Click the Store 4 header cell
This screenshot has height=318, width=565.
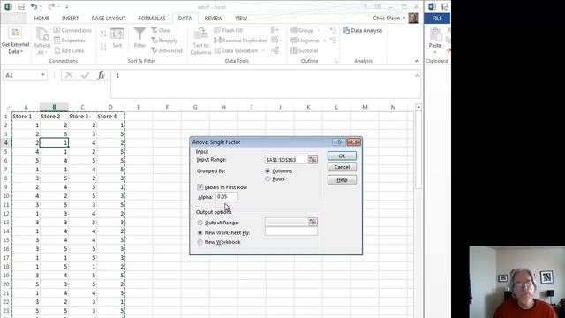(110, 116)
